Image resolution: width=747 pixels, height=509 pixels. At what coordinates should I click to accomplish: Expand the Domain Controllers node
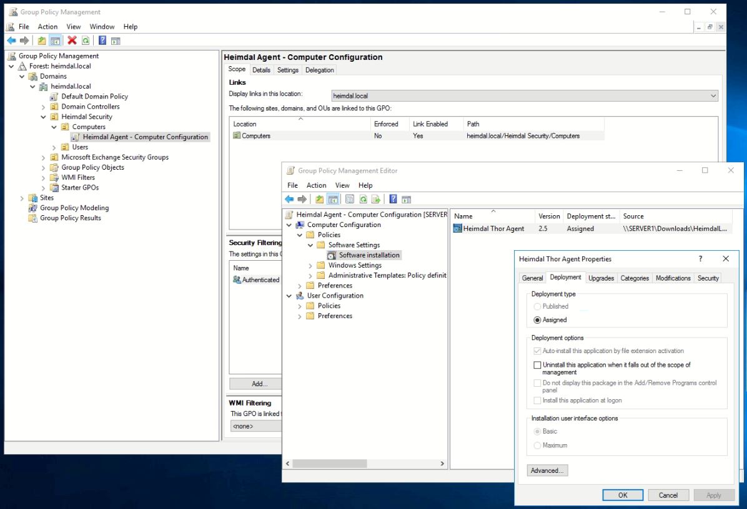point(43,107)
